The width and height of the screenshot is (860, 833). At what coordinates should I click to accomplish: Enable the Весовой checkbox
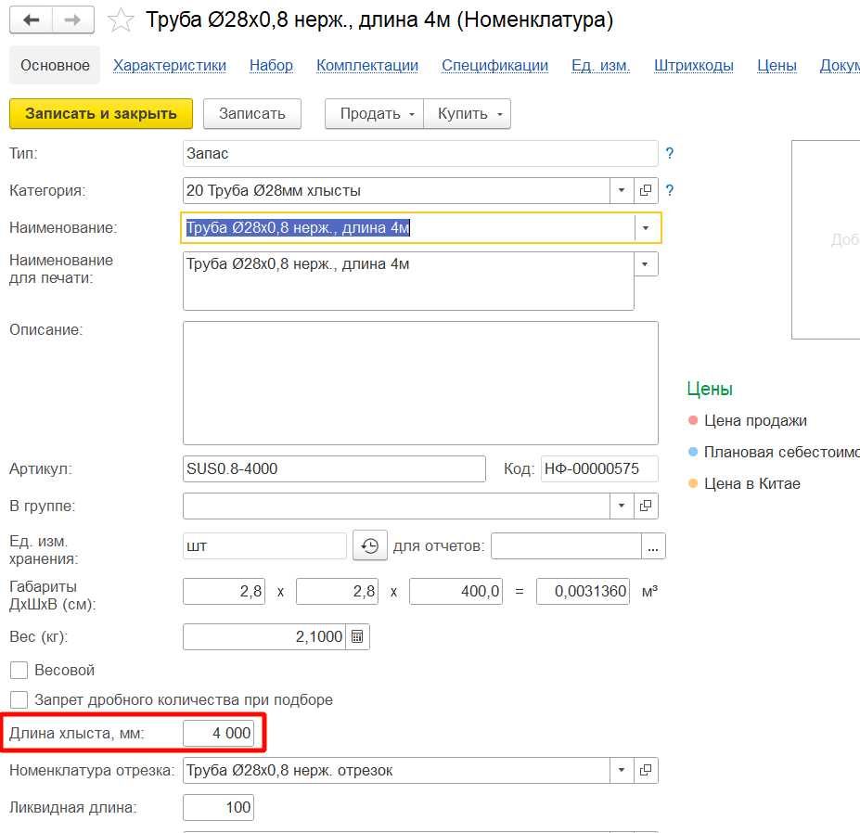[x=19, y=670]
